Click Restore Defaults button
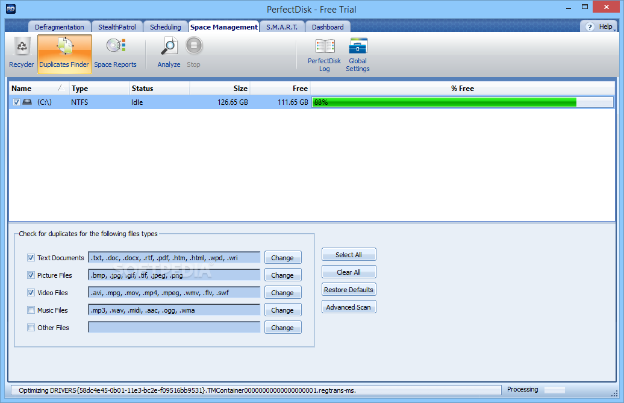 tap(349, 290)
